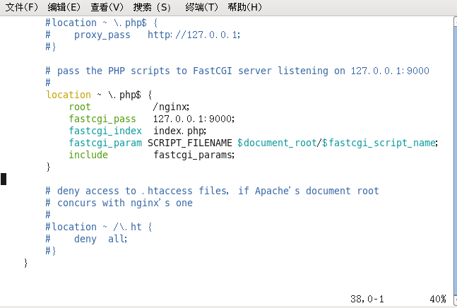Click the commented proxy_pass line

(x=143, y=35)
